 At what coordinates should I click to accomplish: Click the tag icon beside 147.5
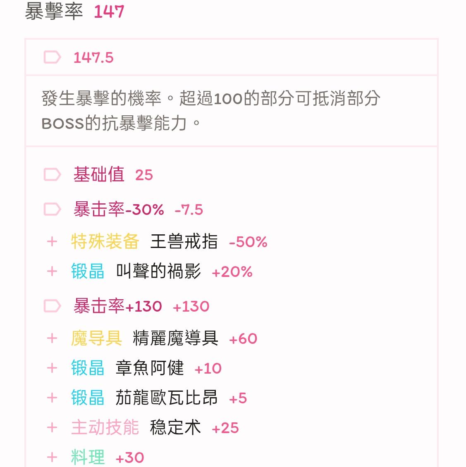[53, 57]
